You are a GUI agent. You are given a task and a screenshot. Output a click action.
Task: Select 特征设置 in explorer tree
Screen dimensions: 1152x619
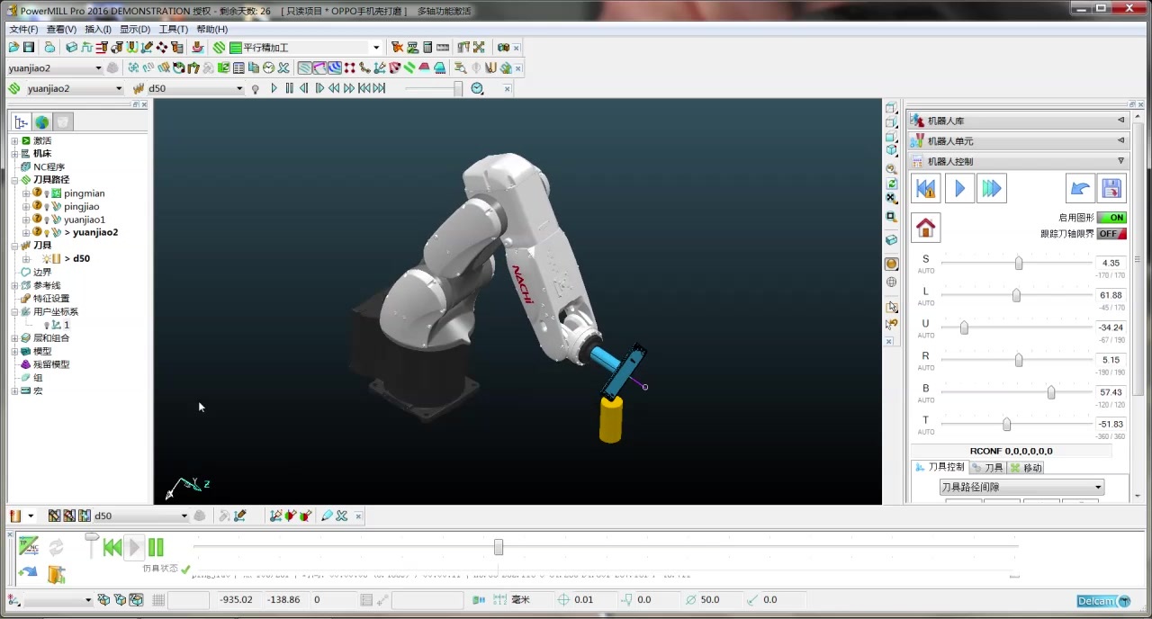click(x=51, y=299)
